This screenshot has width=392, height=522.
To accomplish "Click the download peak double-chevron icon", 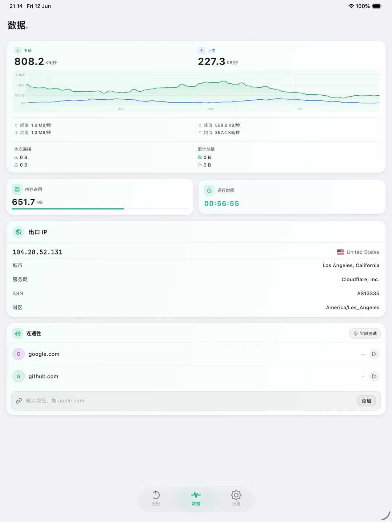I will coord(16,125).
